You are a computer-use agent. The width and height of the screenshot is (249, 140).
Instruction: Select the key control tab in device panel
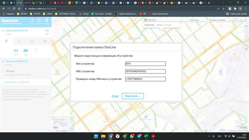pos(6,41)
